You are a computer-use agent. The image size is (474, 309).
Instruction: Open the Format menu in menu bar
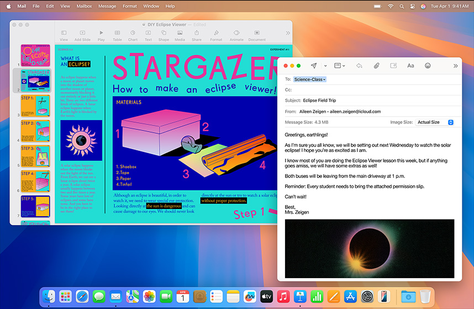pyautogui.click(x=129, y=6)
